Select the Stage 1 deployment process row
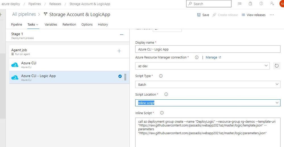284x147 pixels. [x=68, y=36]
